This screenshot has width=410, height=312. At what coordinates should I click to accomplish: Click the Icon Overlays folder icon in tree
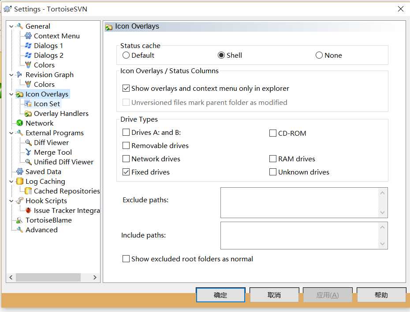pyautogui.click(x=20, y=94)
